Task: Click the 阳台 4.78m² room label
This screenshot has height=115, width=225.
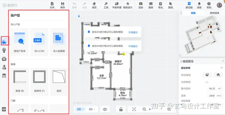Action: (122, 94)
